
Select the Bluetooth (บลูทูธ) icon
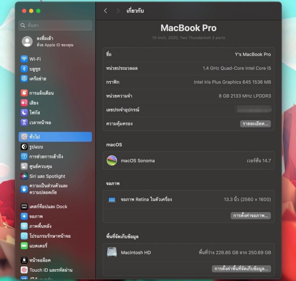pos(24,69)
